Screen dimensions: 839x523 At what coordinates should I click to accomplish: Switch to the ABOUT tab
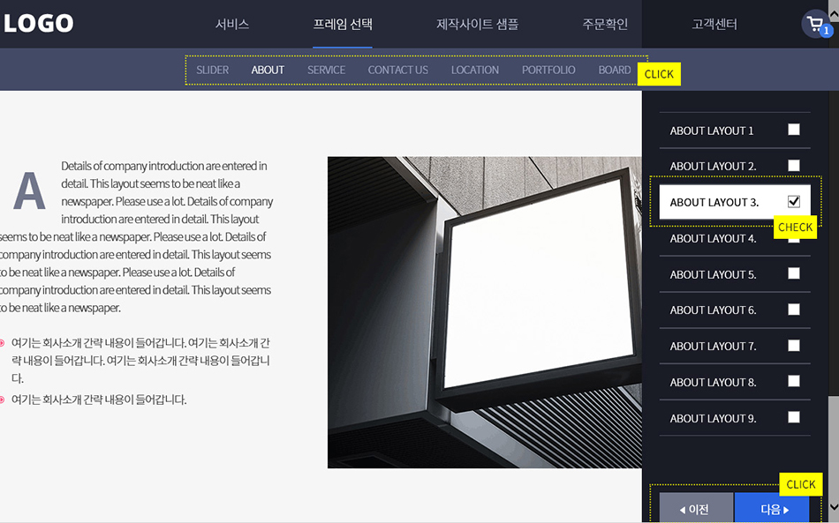click(x=268, y=70)
